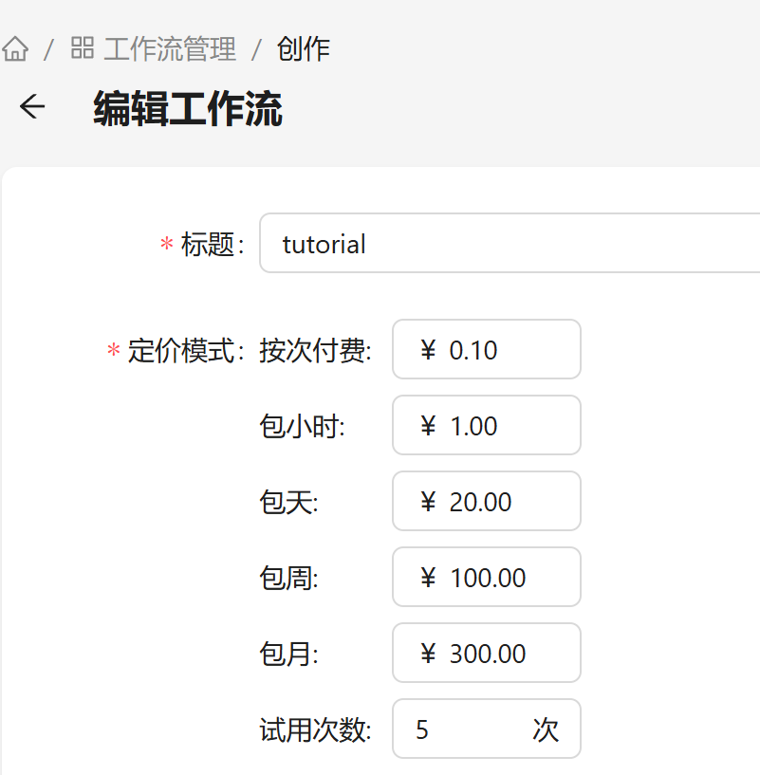Screen dimensions: 760x775
Task: Select the 创作 breadcrumb item
Action: pos(303,49)
